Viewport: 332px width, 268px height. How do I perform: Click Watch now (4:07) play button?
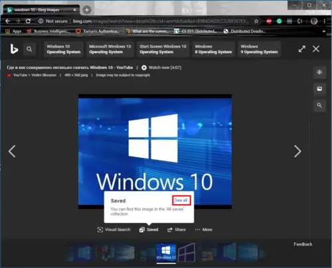pyautogui.click(x=161, y=68)
